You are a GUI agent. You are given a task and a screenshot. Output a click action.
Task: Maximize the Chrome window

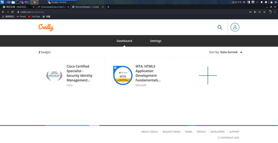(271, 7)
